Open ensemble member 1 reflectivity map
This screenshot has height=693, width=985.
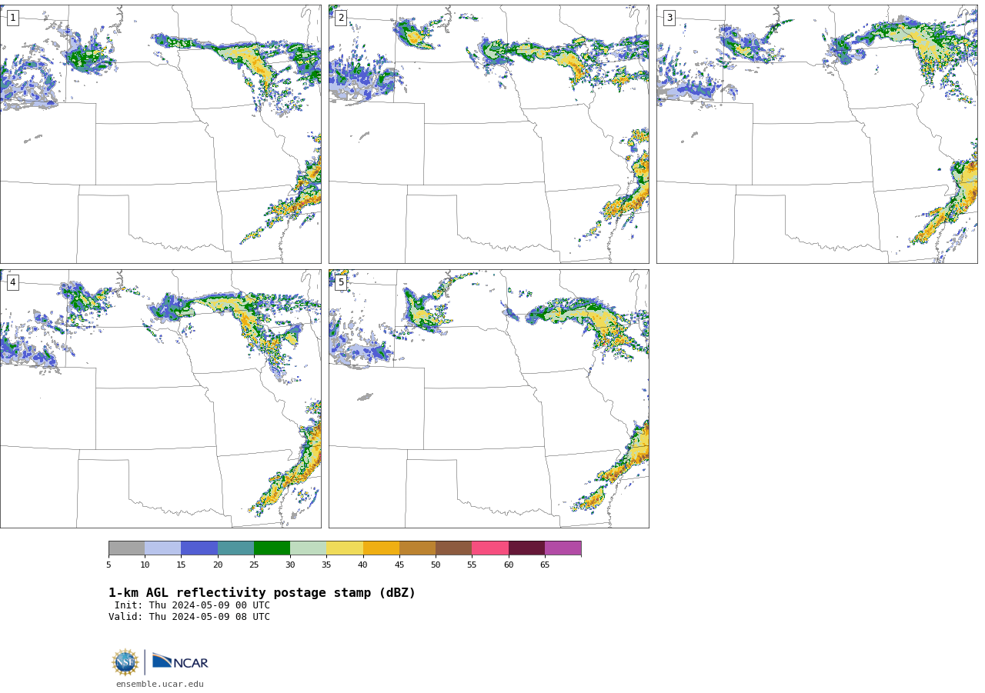(160, 134)
